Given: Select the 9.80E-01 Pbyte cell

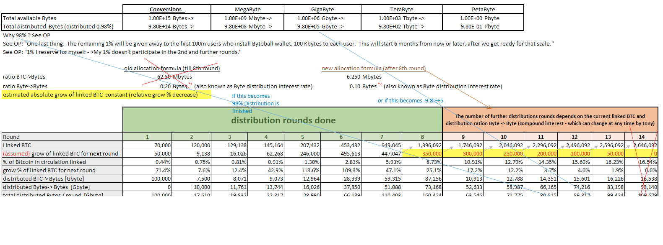Looking at the screenshot, I should [483, 26].
